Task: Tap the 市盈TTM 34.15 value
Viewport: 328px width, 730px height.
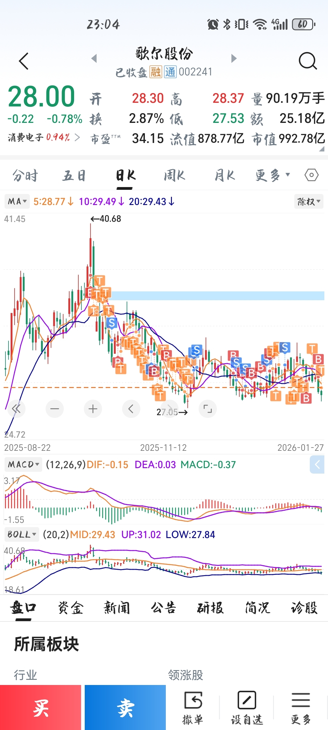Action: click(148, 138)
